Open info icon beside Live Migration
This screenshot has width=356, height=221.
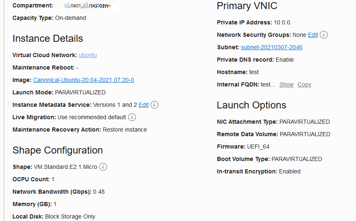point(132,117)
